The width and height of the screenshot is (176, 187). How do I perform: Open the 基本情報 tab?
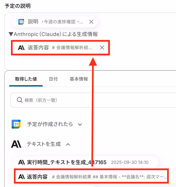[79, 79]
